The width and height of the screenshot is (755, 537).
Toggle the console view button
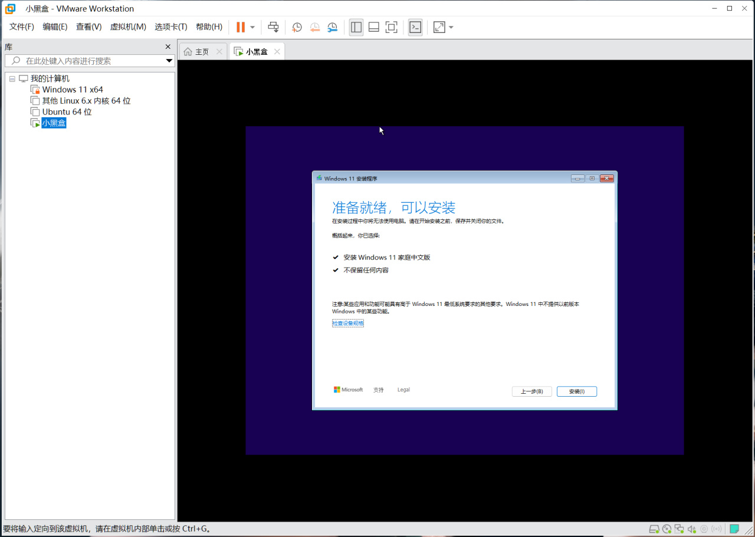coord(415,27)
